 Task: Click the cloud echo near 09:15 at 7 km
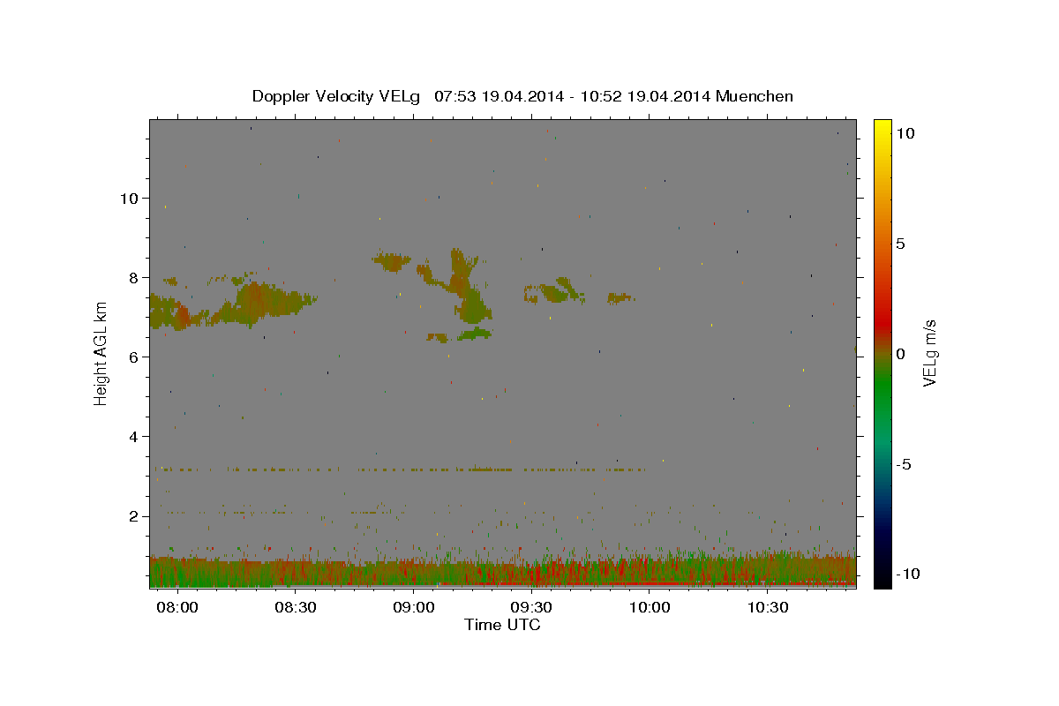[474, 306]
